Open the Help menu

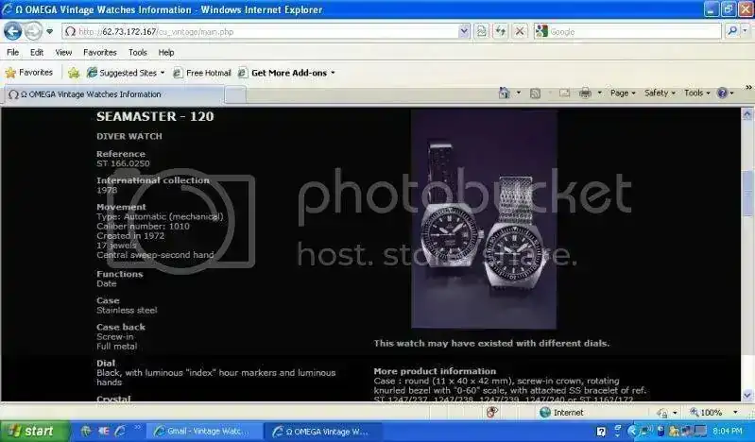(166, 53)
